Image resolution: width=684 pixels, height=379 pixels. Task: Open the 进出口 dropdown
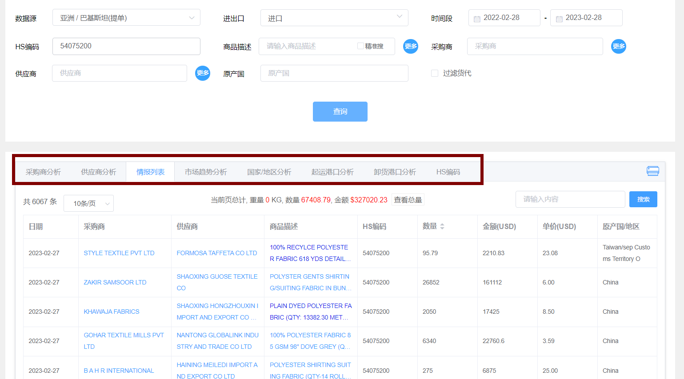point(334,18)
